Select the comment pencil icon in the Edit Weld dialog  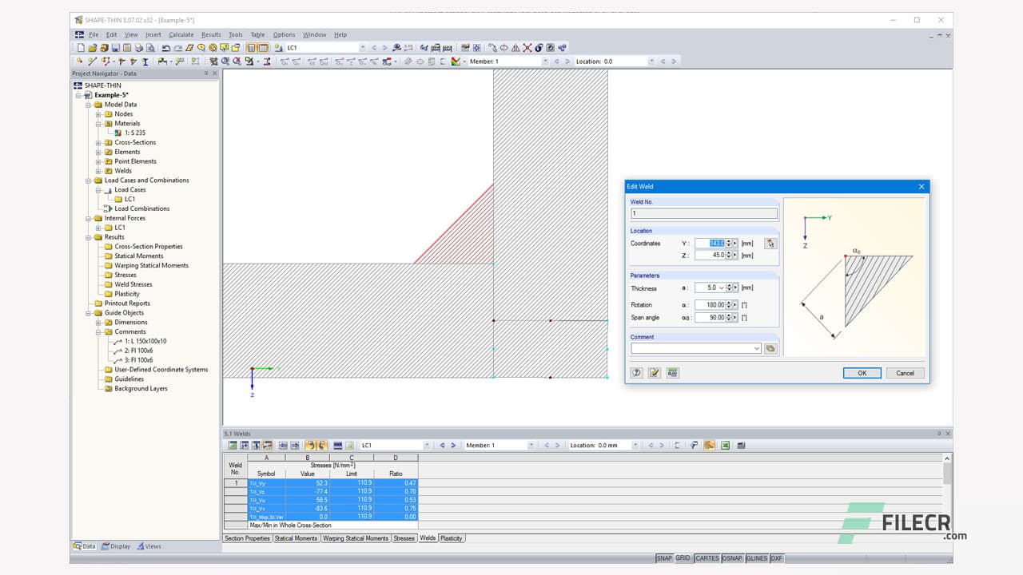coord(655,372)
